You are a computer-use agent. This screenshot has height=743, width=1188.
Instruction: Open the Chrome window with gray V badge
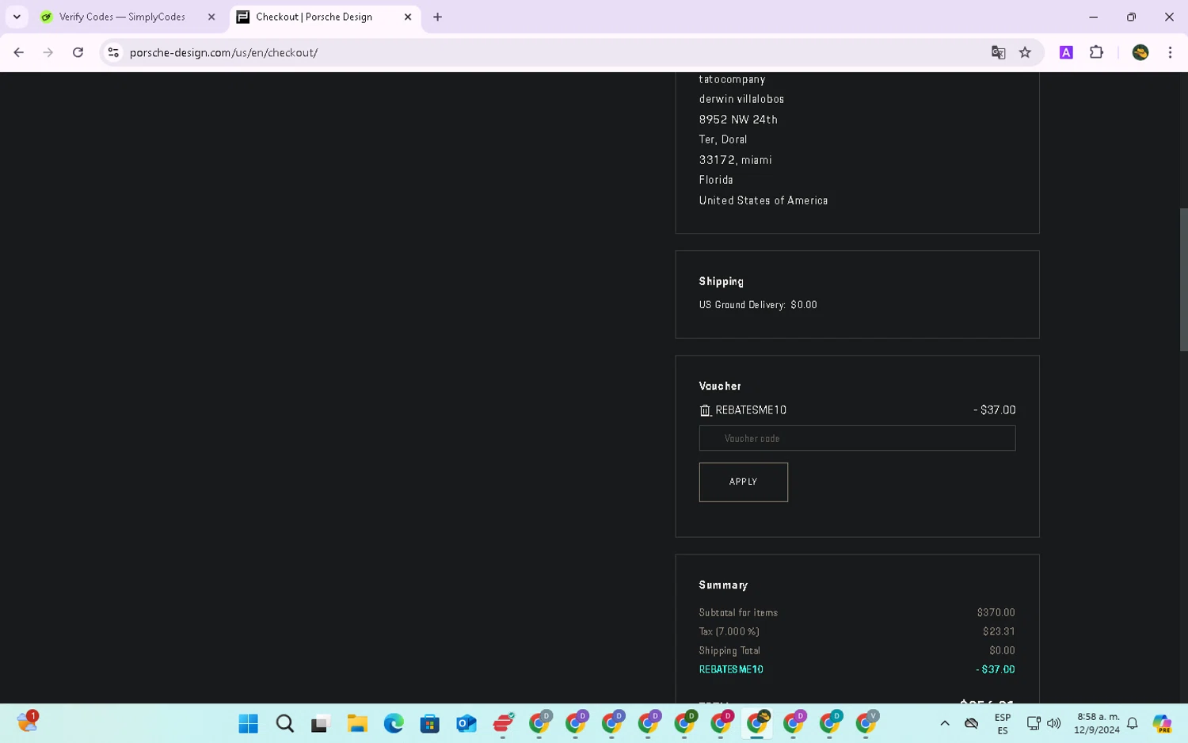867,723
